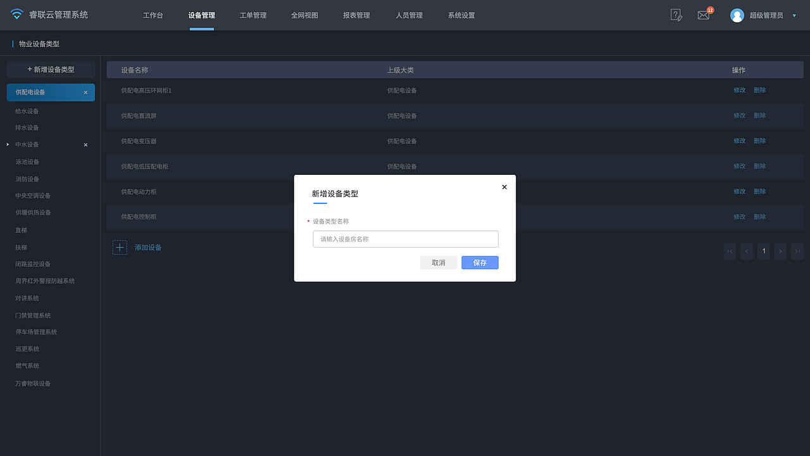
Task: Select 燃气系统 in the sidebar
Action: coord(27,366)
